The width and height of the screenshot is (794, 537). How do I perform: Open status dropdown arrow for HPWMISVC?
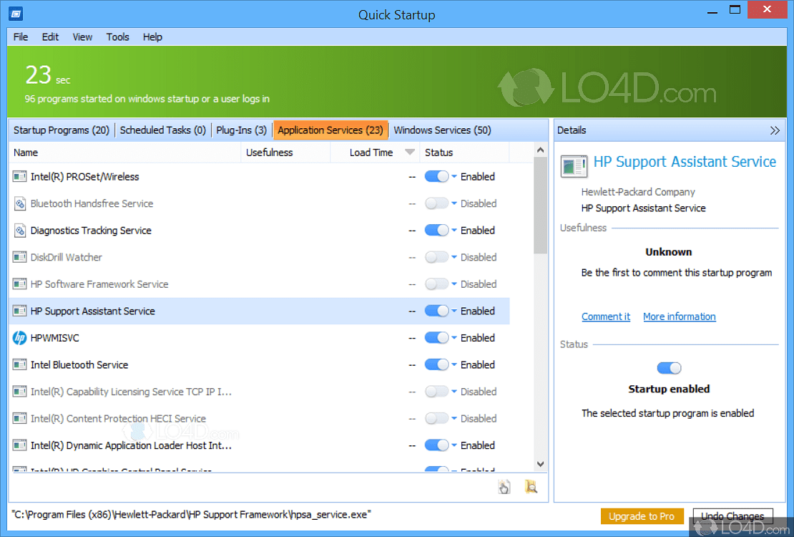[454, 338]
